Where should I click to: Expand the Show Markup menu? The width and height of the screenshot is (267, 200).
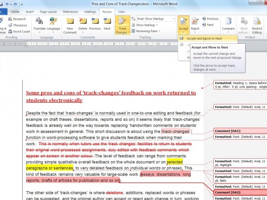click(147, 25)
